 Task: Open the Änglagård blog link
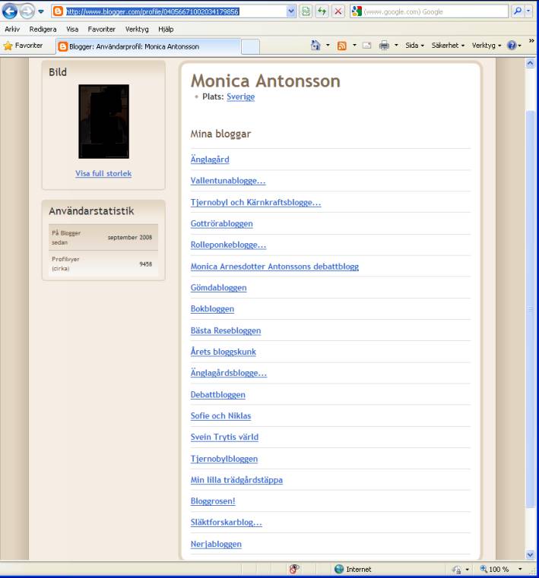tap(210, 160)
